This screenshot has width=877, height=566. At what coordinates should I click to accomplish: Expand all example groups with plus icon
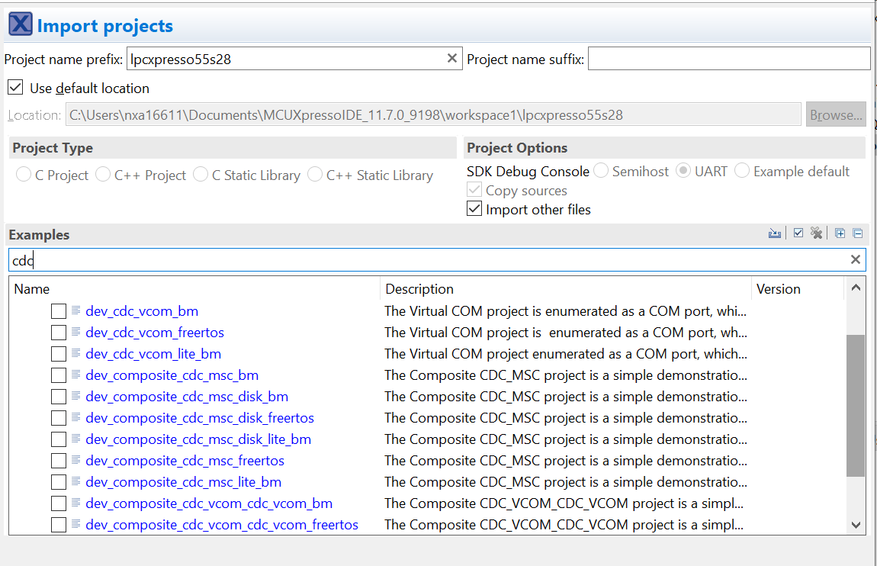(840, 233)
